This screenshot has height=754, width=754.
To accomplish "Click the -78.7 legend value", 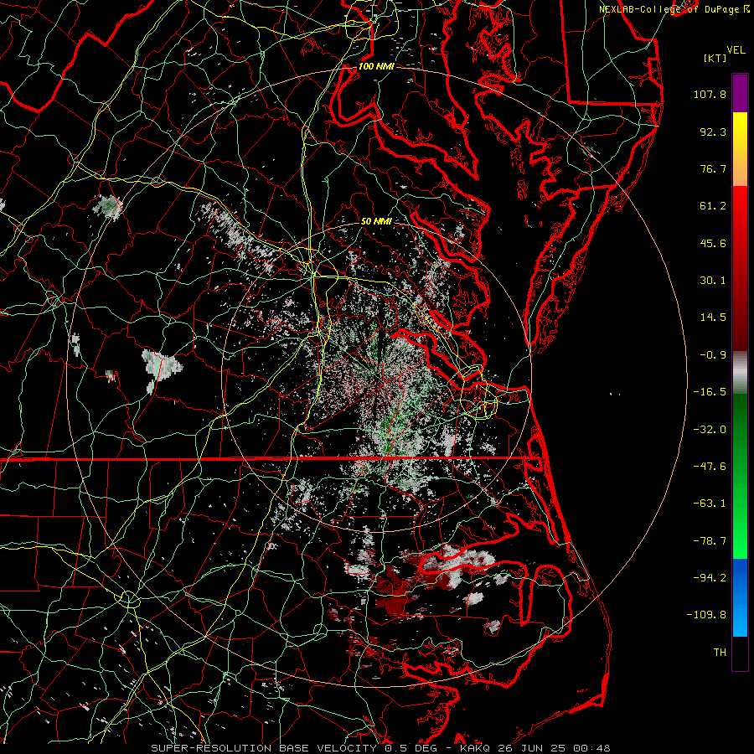I will tap(710, 541).
